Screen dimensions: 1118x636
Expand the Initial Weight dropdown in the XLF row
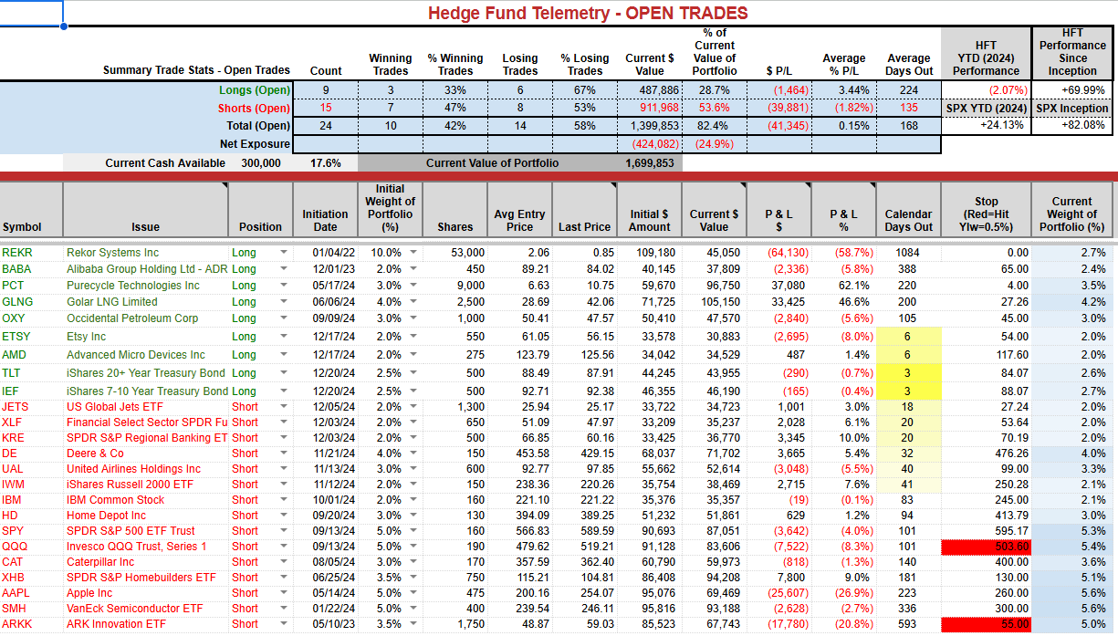[413, 422]
